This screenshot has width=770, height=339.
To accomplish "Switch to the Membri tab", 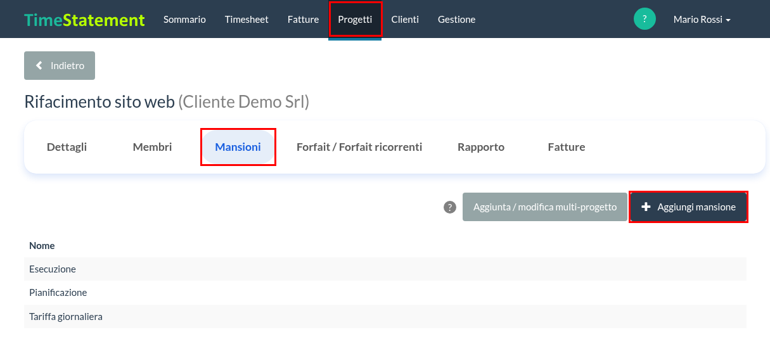I will point(152,147).
